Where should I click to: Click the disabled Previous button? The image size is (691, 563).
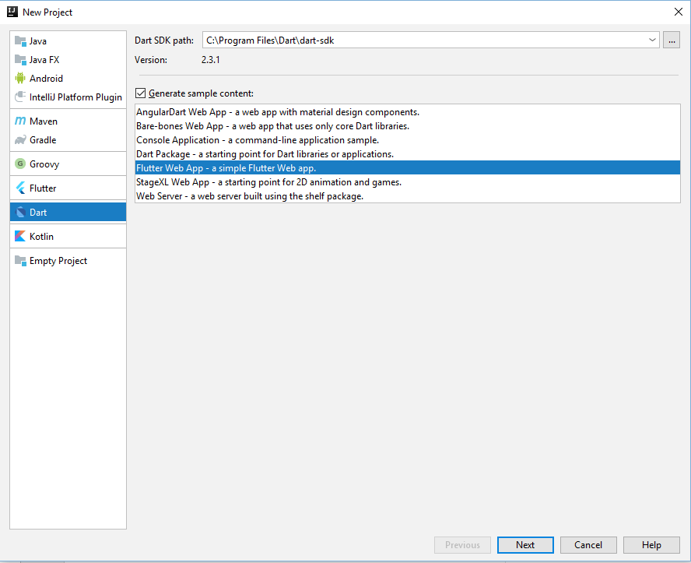click(x=462, y=545)
